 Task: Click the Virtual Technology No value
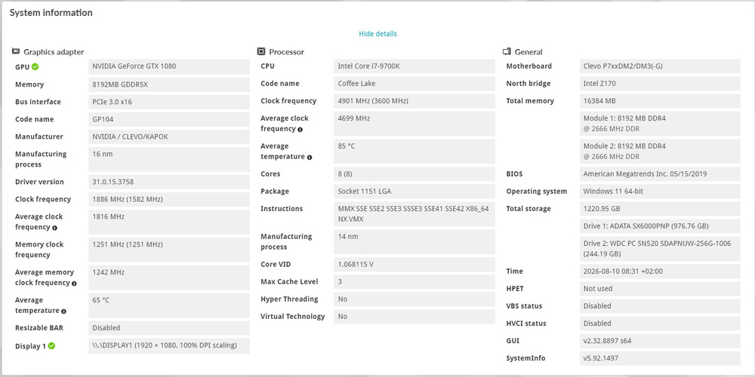click(414, 317)
